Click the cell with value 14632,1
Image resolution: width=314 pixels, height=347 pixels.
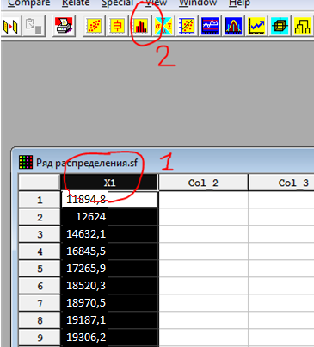[x=109, y=234]
